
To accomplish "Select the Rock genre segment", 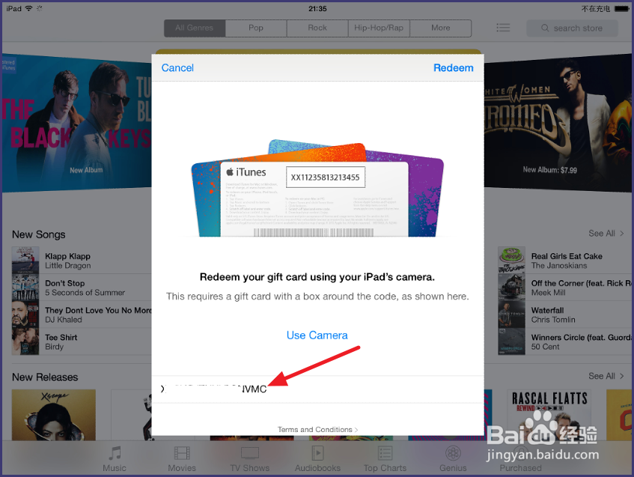I will 317,28.
